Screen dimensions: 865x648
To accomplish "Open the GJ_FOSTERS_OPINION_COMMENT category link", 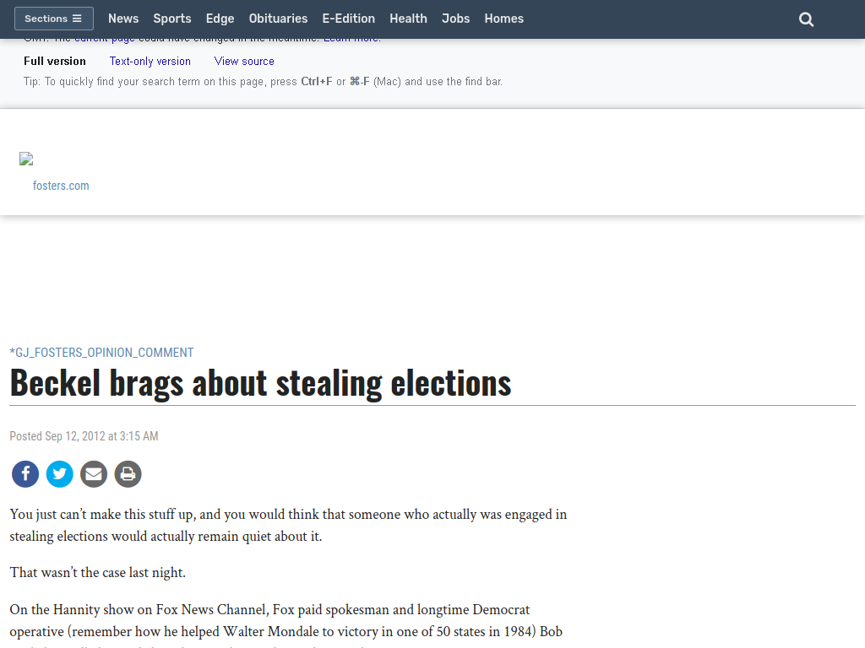I will click(101, 353).
